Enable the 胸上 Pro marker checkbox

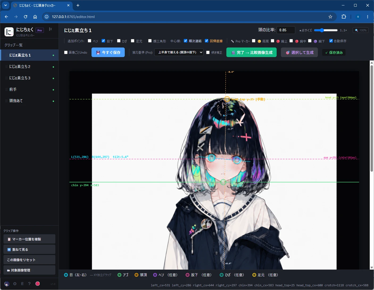(x=273, y=41)
